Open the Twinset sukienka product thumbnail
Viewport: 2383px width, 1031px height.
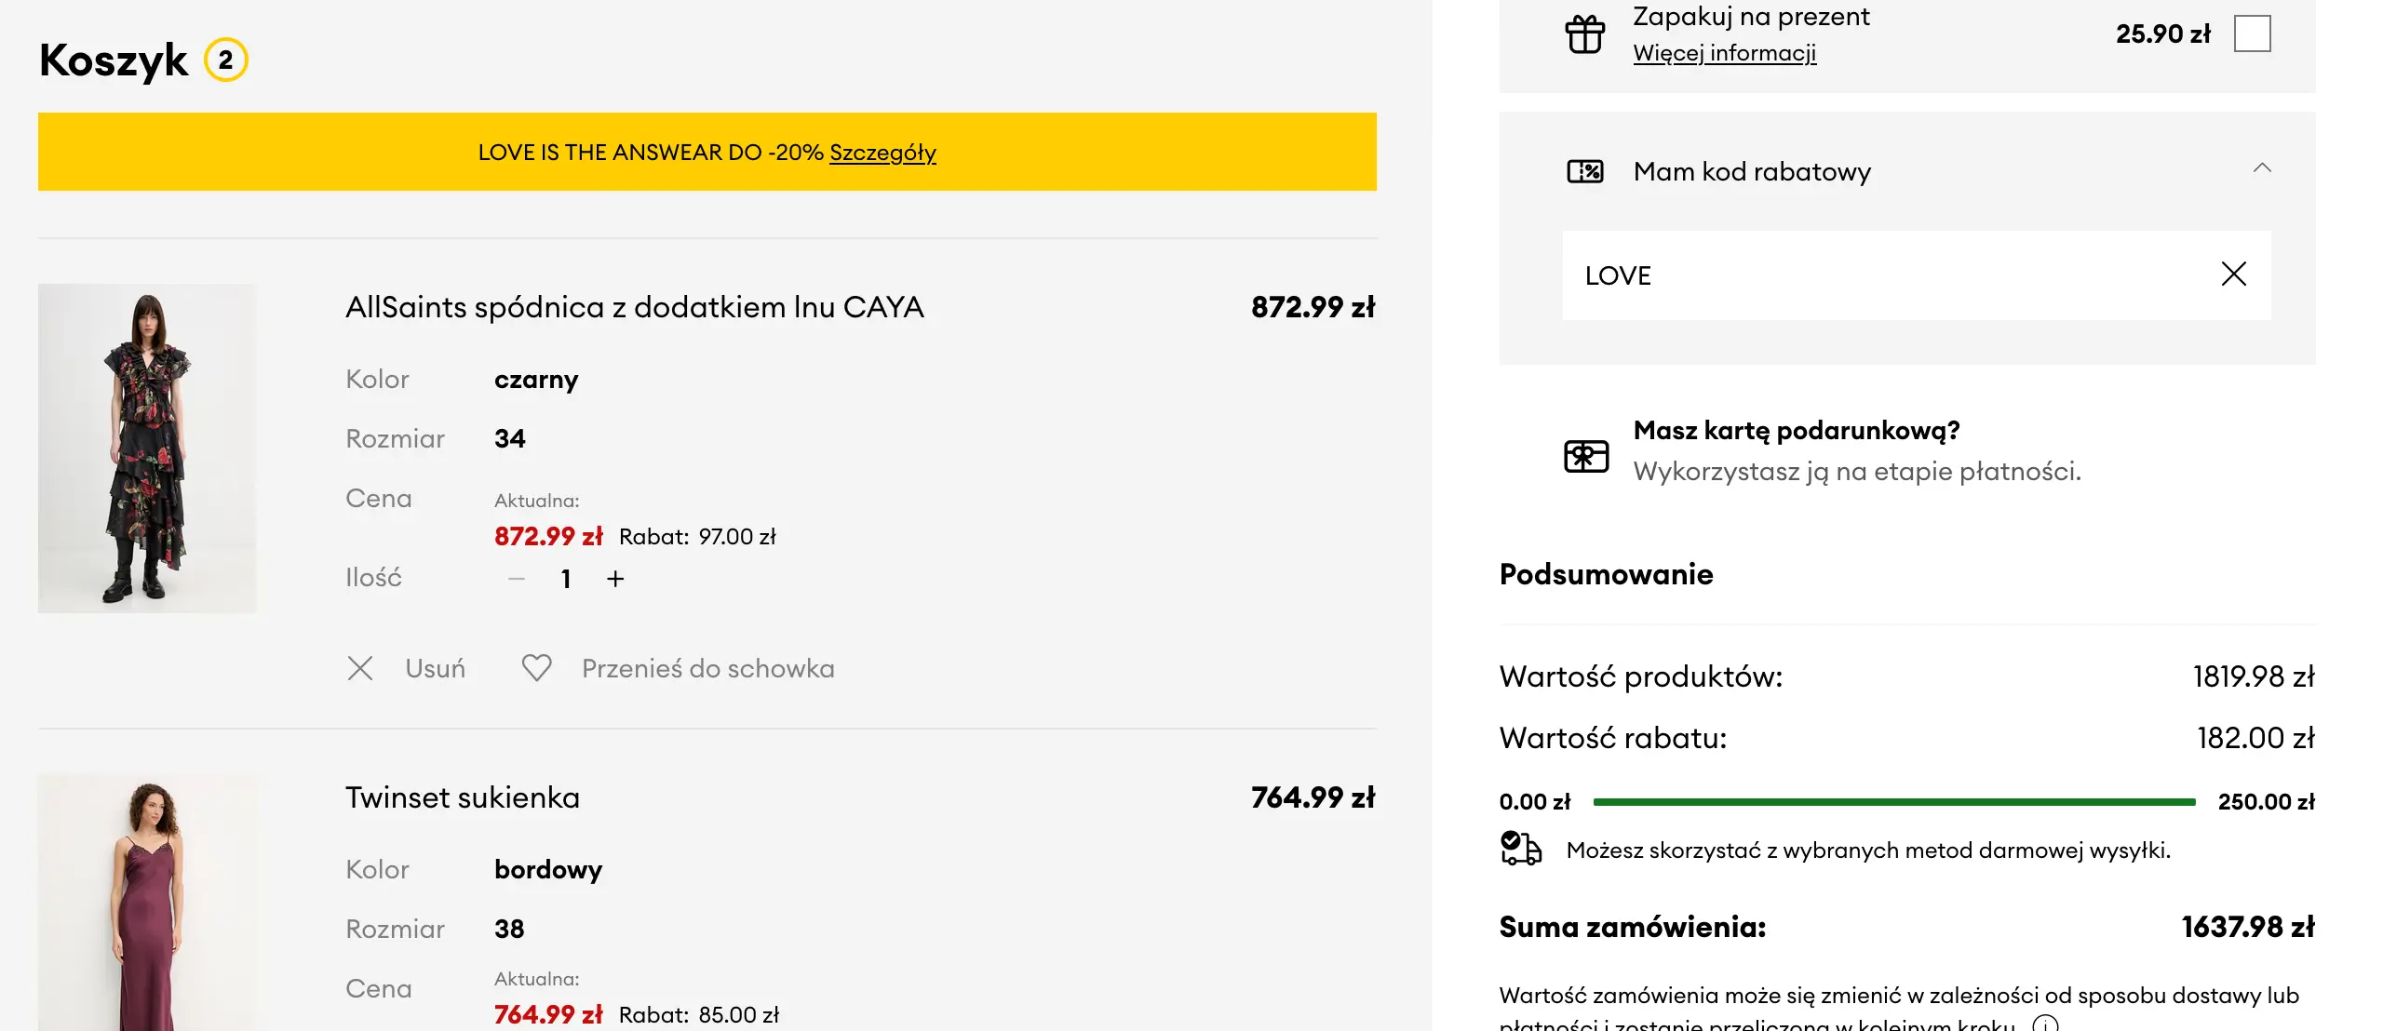(x=147, y=903)
